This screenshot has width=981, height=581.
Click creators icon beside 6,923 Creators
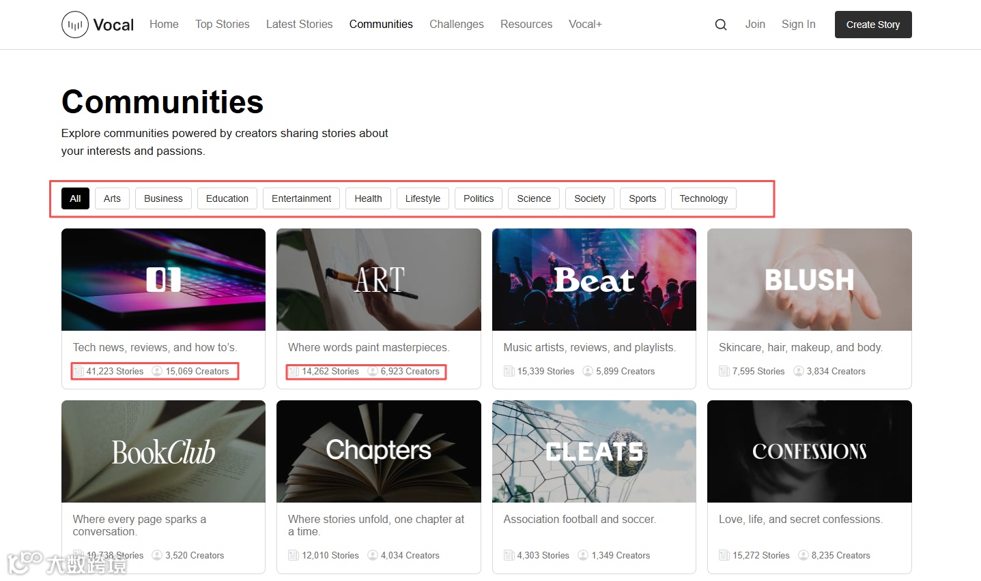click(373, 371)
